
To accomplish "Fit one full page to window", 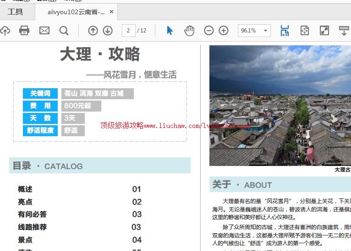I will 305,31.
